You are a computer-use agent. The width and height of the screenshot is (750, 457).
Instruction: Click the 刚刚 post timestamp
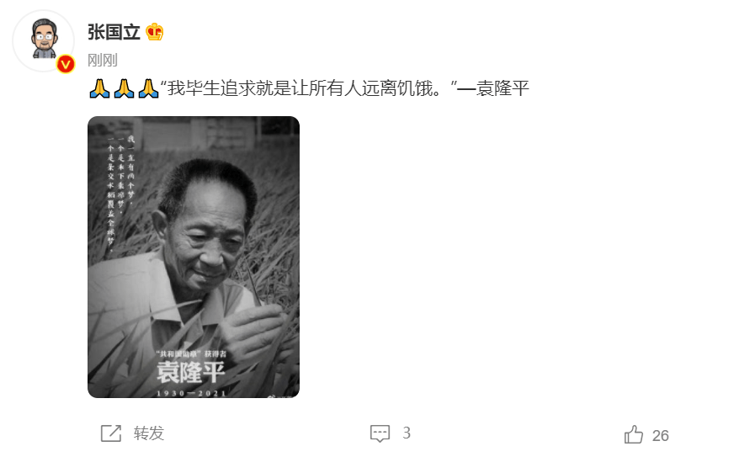point(103,61)
